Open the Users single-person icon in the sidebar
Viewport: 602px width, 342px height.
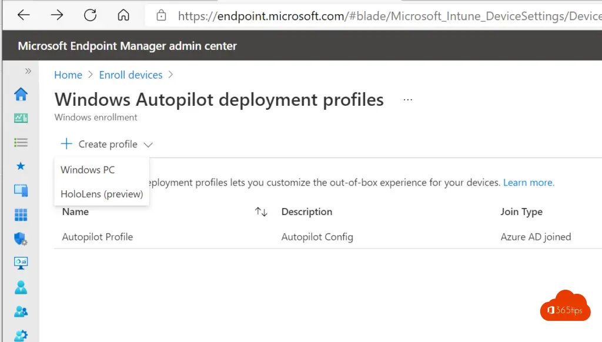pyautogui.click(x=21, y=287)
